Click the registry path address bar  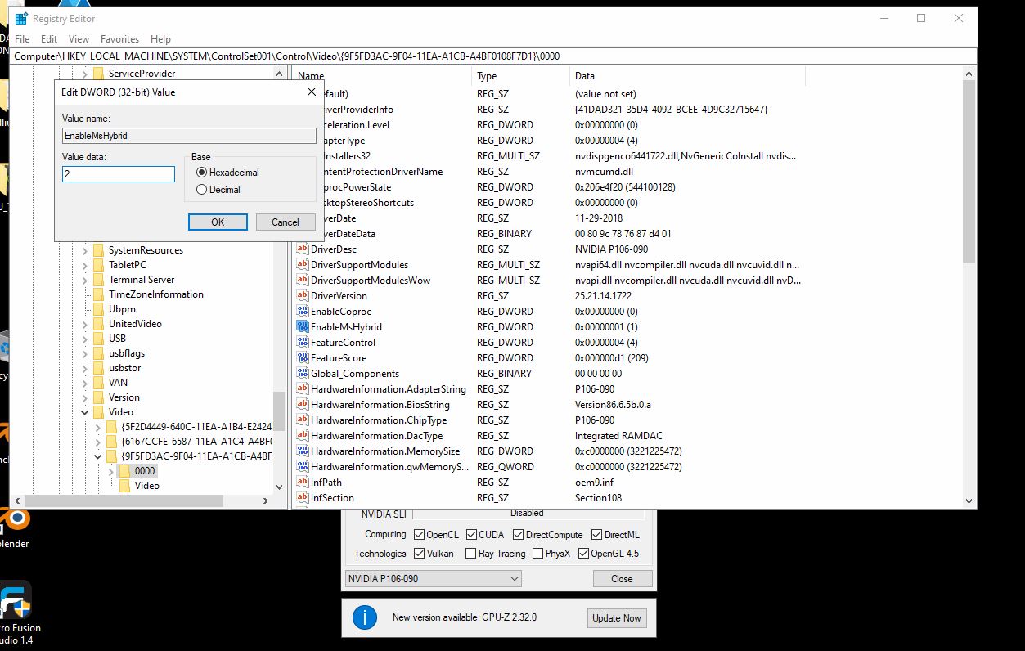click(494, 56)
